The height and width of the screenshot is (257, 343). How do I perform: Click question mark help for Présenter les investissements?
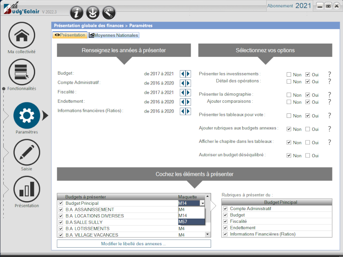point(329,74)
